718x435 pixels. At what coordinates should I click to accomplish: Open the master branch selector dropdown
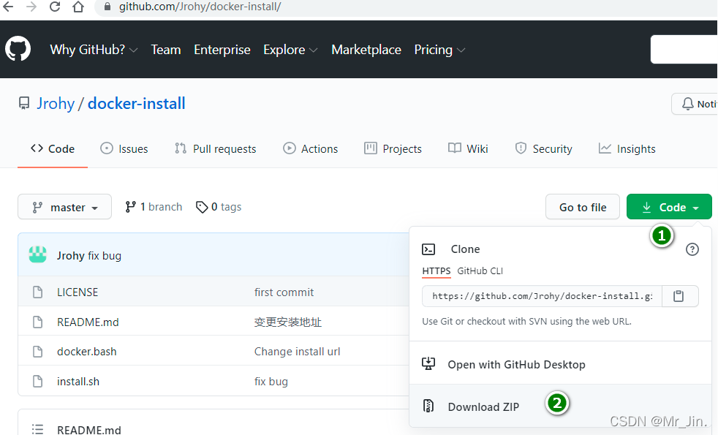pos(64,207)
